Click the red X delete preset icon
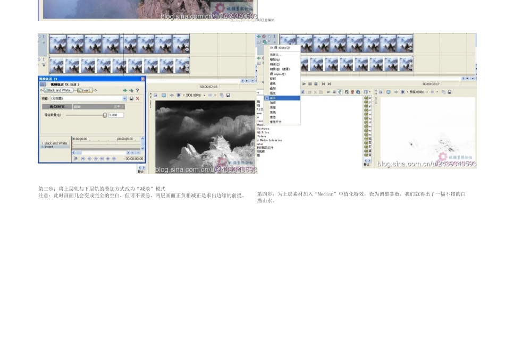Screen dimensions: 505x357 138,98
